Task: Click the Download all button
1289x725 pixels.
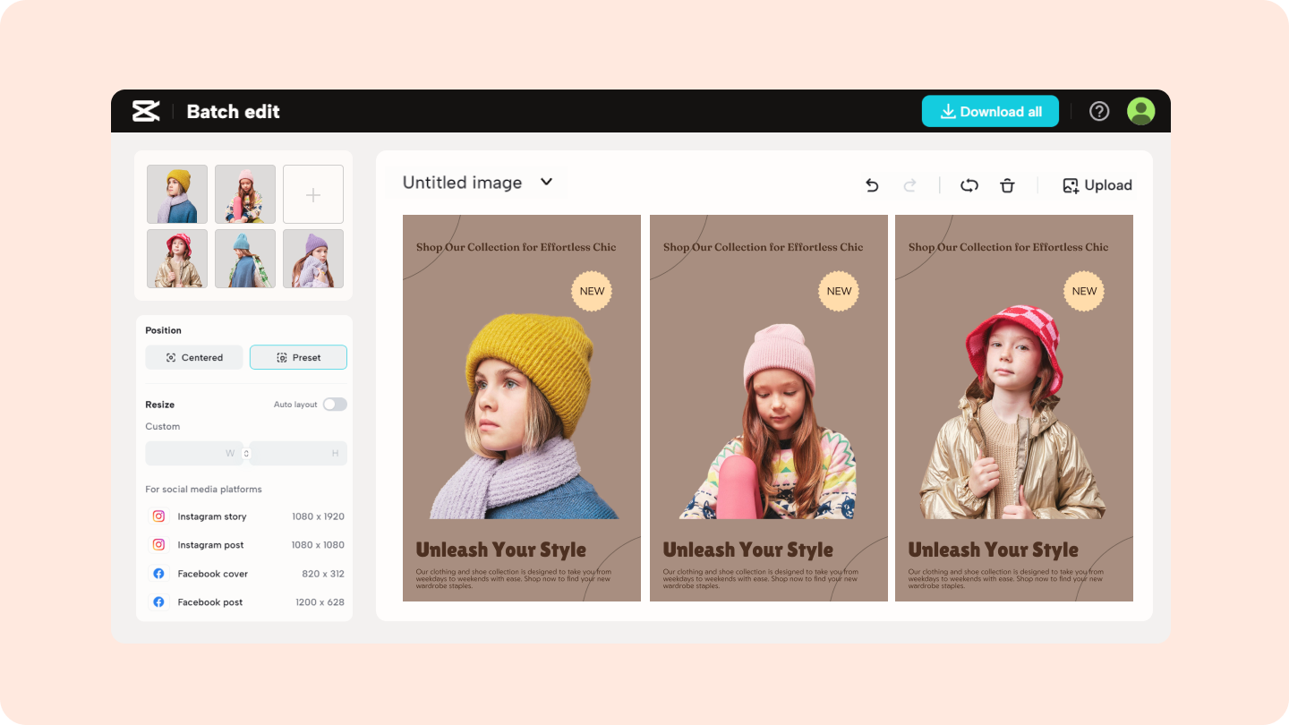Action: pos(990,112)
